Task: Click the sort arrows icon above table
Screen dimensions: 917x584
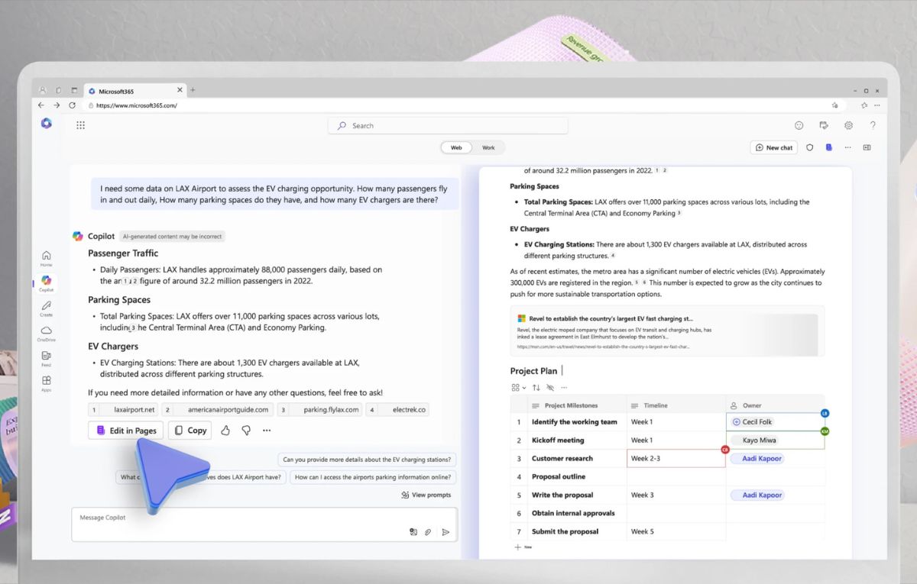Action: coord(536,388)
